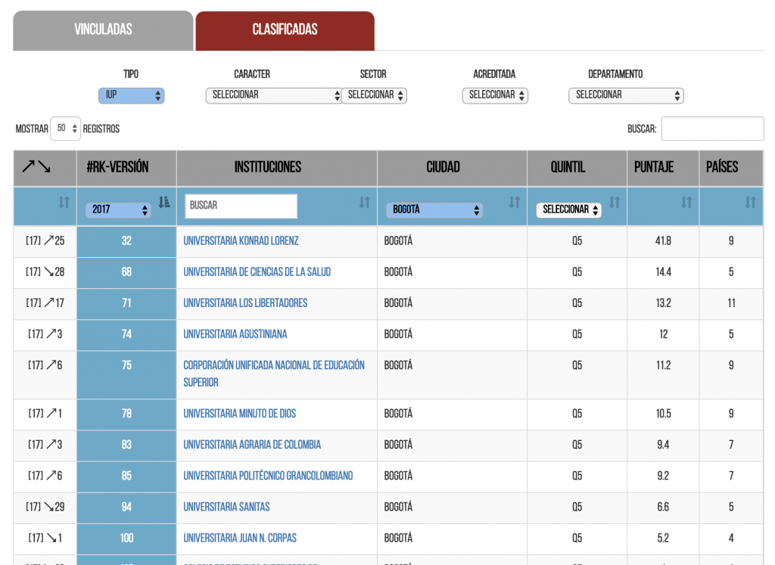Click the [17] ↘29 trend cell

(x=45, y=508)
